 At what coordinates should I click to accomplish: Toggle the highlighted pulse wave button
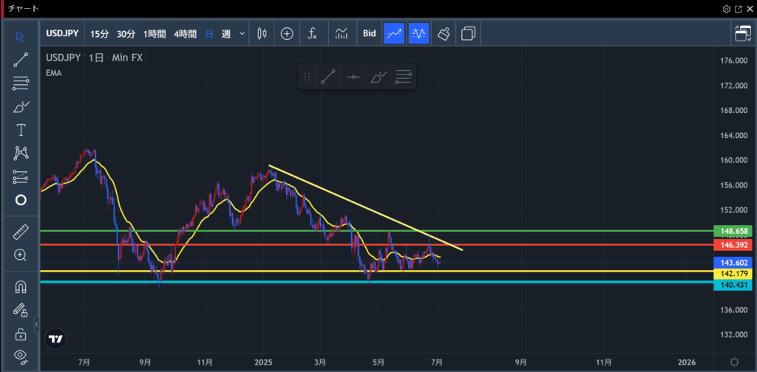[x=418, y=34]
